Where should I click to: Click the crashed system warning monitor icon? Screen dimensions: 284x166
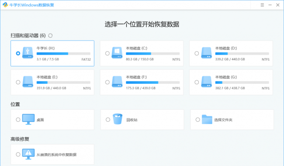click(x=28, y=154)
